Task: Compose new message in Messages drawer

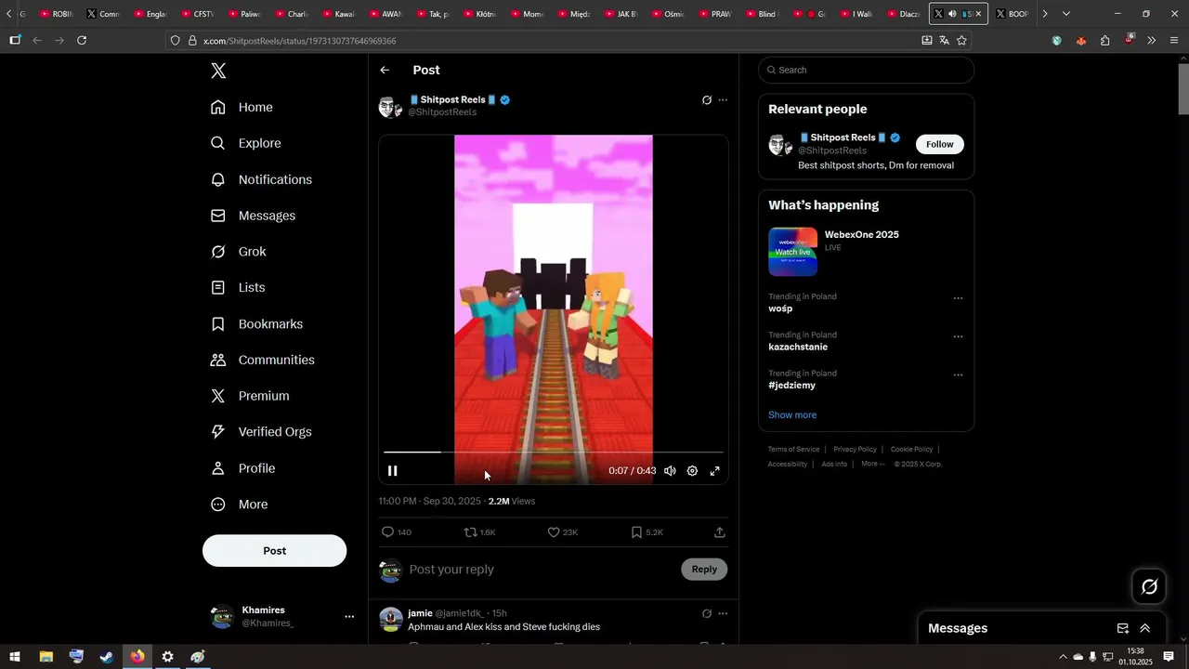Action: (1123, 629)
